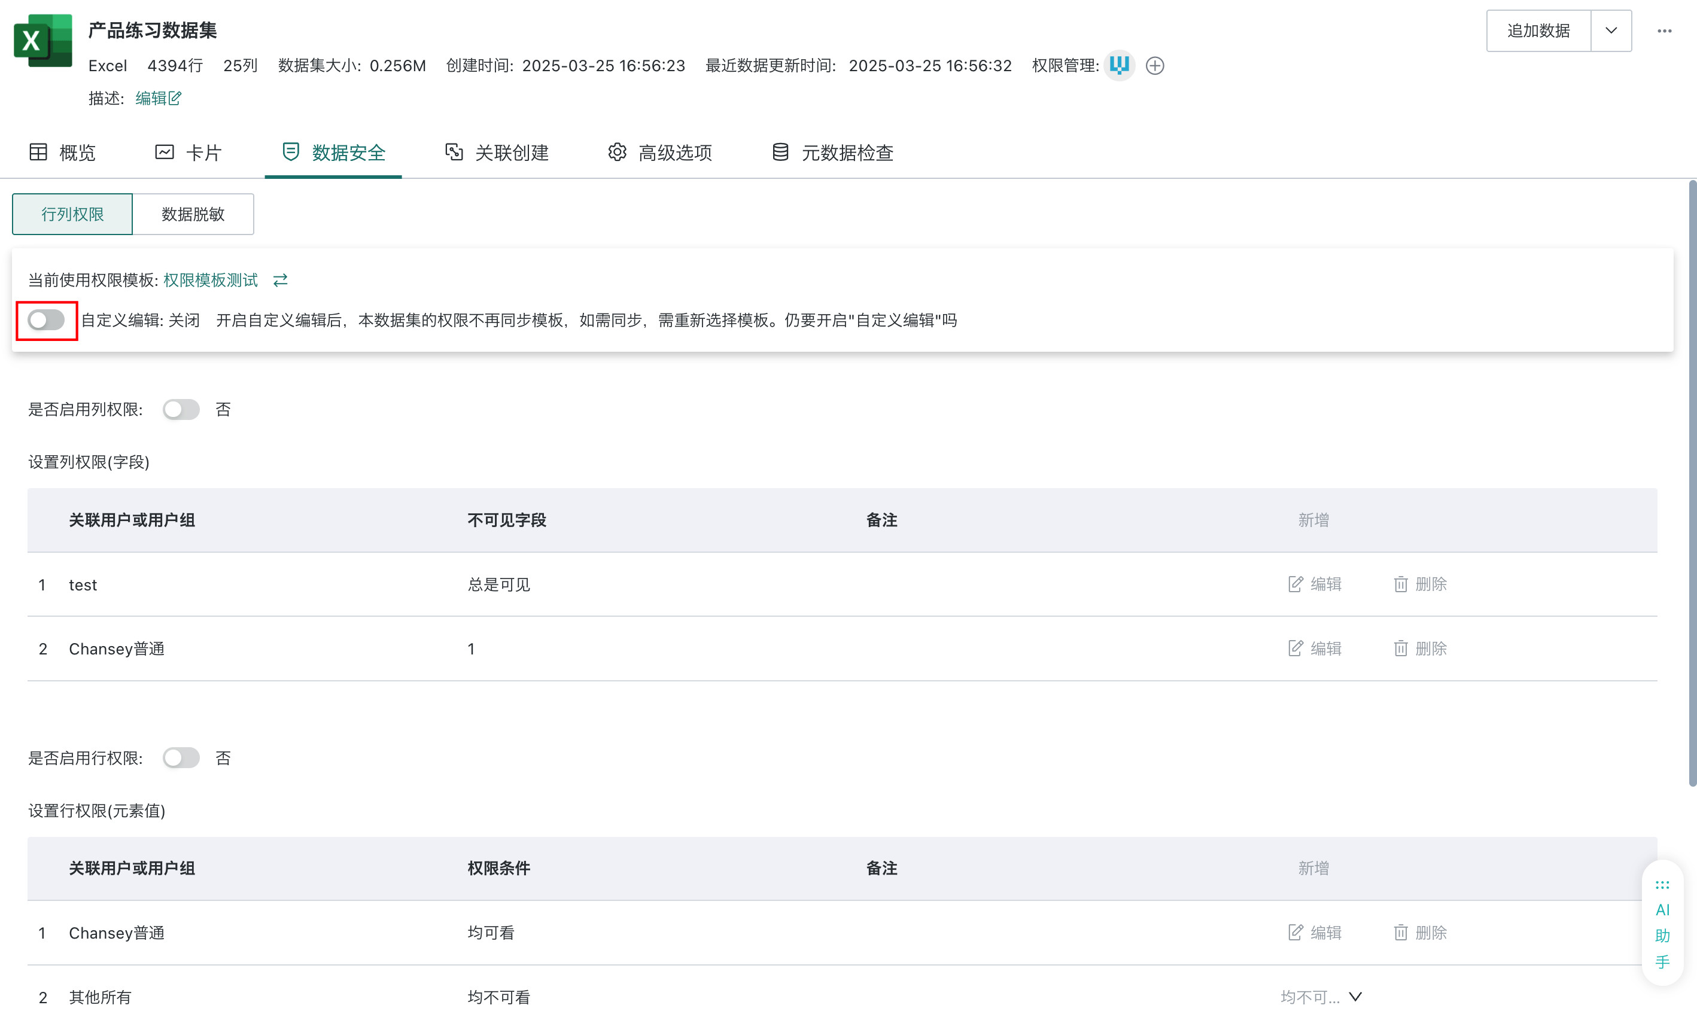
Task: Enable the 是否启用行权限 switch
Action: point(181,757)
